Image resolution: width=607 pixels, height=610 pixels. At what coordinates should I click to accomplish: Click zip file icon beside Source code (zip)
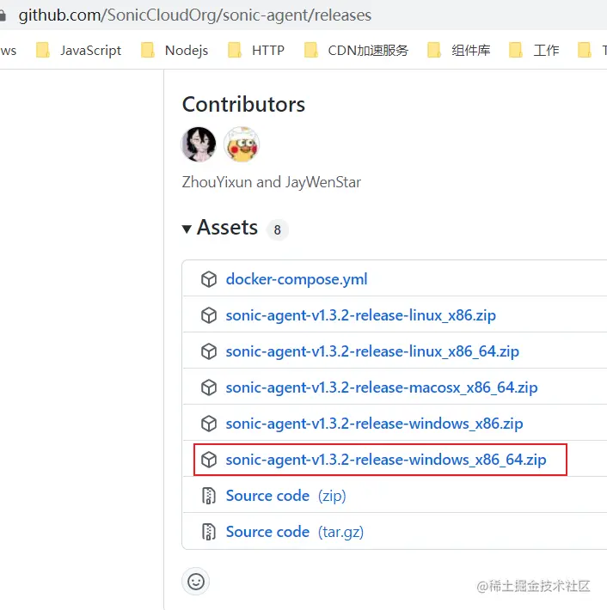pos(209,496)
